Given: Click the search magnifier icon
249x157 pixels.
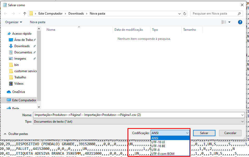Looking at the screenshot, I should (x=239, y=14).
